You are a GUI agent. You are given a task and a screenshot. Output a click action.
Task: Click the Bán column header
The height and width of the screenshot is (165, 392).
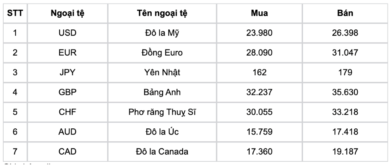345,13
